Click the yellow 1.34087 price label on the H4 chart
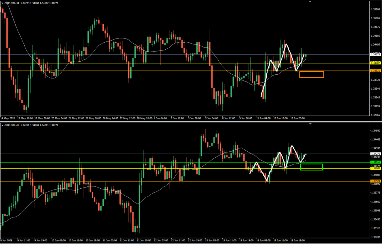The image size is (382, 244). pos(375,63)
